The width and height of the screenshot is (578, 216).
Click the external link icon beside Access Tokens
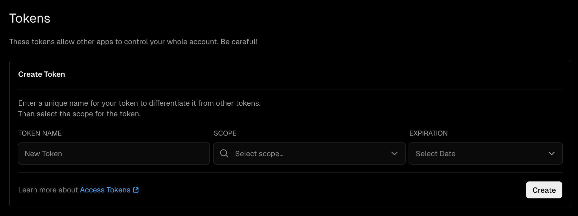pos(136,190)
